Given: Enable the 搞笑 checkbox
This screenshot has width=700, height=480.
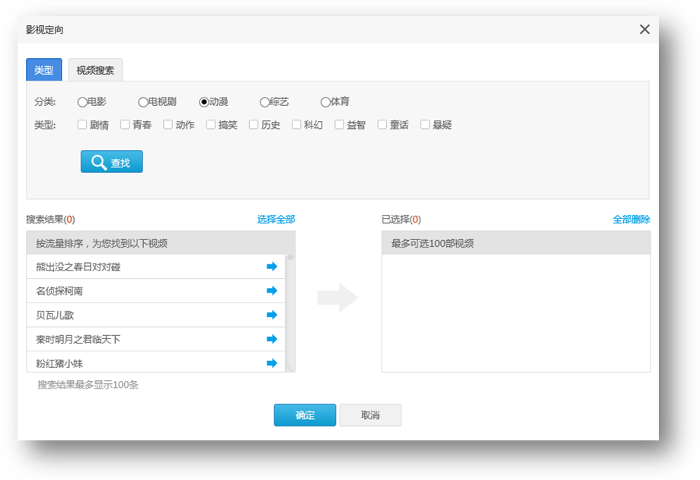Looking at the screenshot, I should pos(211,125).
